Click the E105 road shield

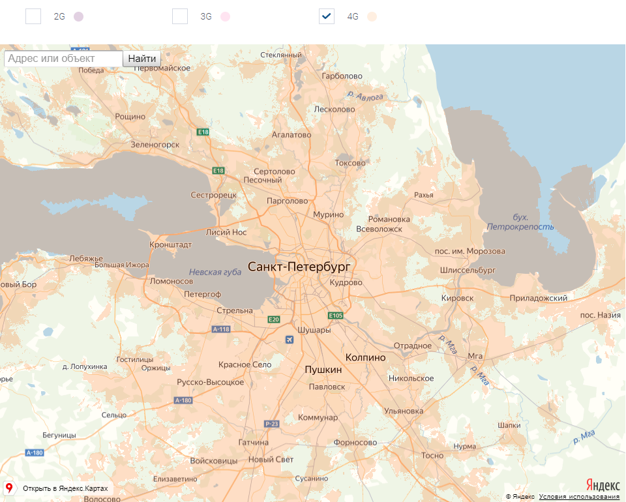click(335, 316)
